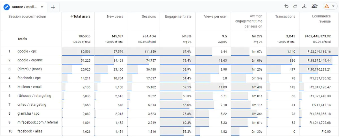Sort by Sessions column header

149,17
